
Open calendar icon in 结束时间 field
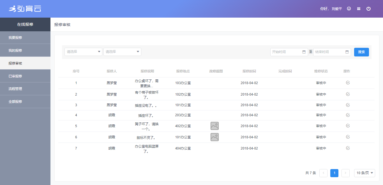347,52
